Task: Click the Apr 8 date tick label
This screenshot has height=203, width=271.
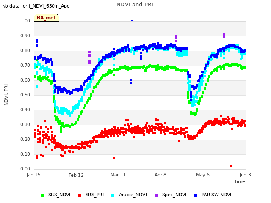Action: [160, 175]
